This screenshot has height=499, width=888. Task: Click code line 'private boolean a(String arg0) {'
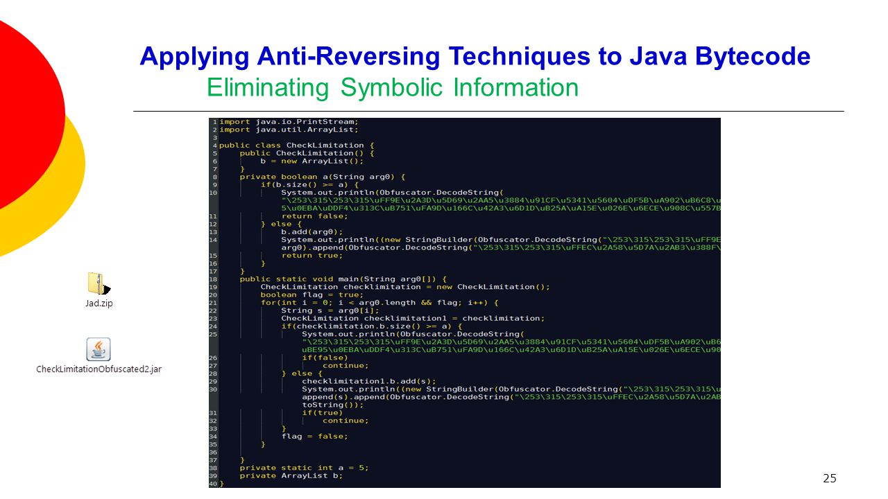tap(323, 177)
